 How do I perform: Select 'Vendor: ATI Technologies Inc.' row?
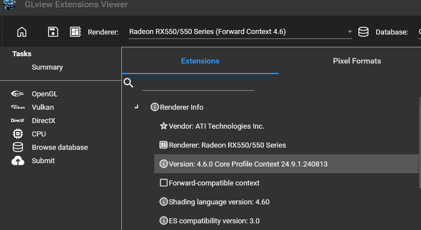pos(216,126)
